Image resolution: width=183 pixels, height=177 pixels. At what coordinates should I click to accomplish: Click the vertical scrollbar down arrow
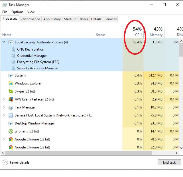(181, 148)
